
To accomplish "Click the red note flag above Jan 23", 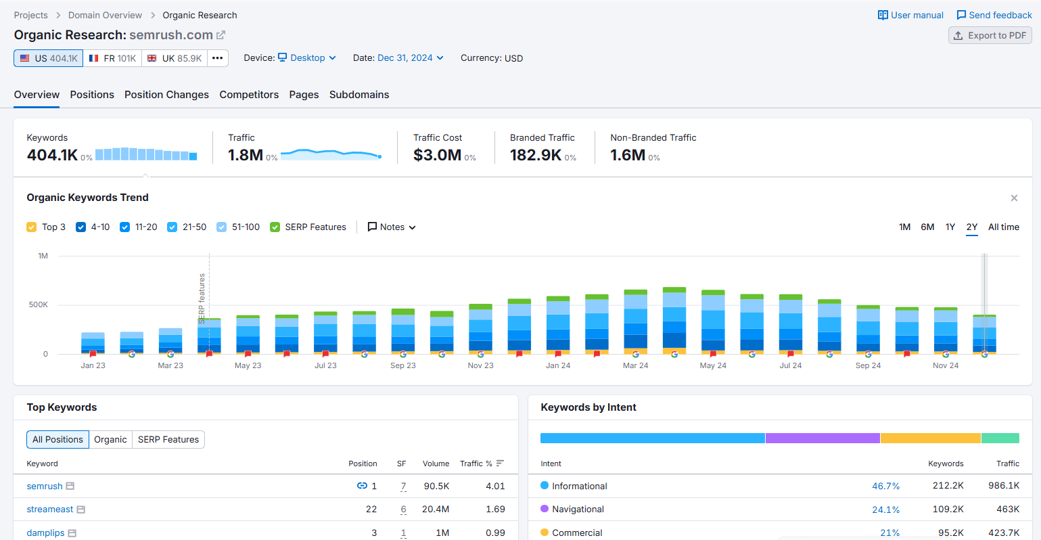I will (93, 354).
